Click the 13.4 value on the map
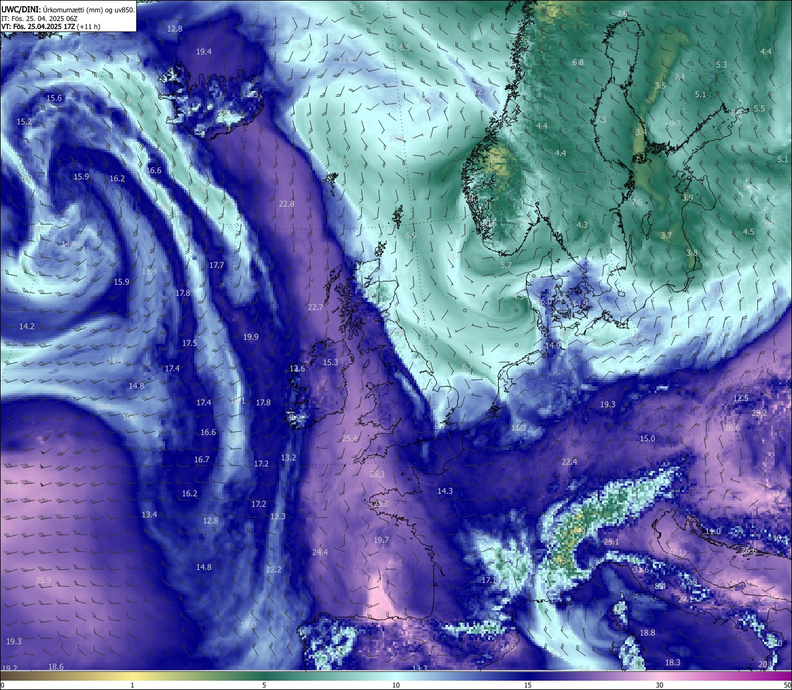Viewport: 792px width, 690px height. [149, 515]
